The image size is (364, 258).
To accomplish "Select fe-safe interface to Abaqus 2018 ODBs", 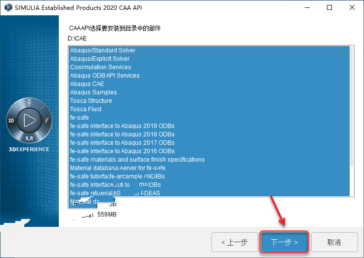I will (x=209, y=134).
